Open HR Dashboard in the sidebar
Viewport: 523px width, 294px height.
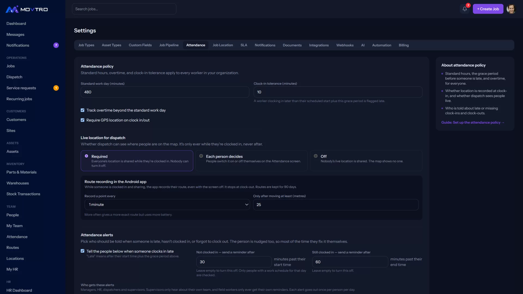coord(19,290)
